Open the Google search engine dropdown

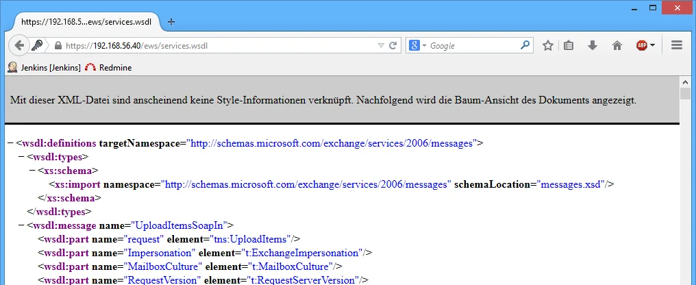click(418, 45)
